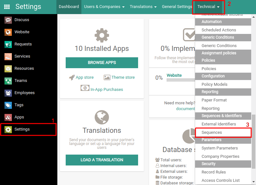Click the Automation section header
The width and height of the screenshot is (256, 185).
pyautogui.click(x=223, y=22)
